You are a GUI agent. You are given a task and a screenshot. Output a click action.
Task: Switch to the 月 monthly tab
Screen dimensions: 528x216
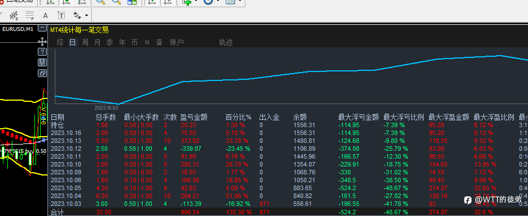[98, 42]
